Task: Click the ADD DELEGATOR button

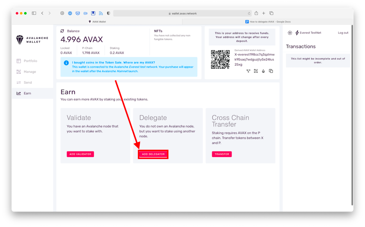Action: pos(153,154)
